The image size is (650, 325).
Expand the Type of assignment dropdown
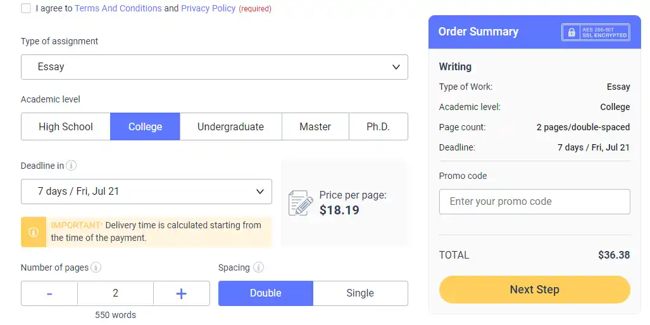[x=215, y=67]
